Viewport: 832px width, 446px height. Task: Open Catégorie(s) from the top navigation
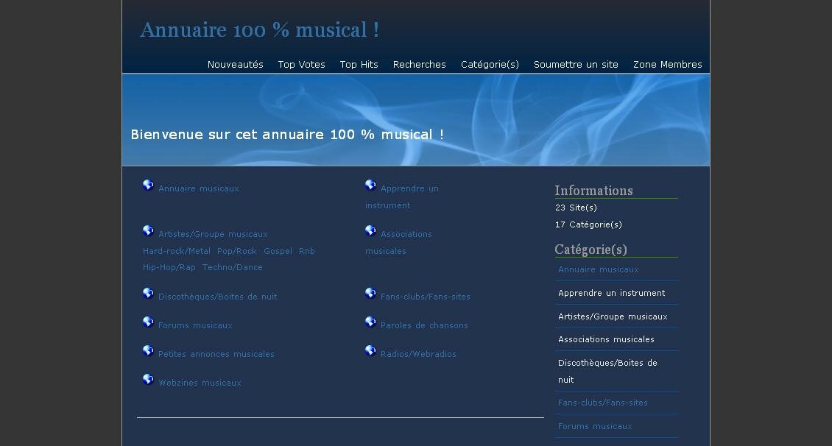tap(490, 64)
